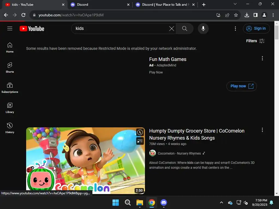Click the About CoCoMelon description snippet
The width and height of the screenshot is (279, 209).
tap(202, 165)
